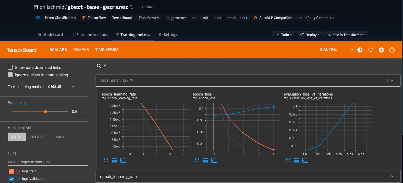Expand epoch_learning_rate chart to full size
Viewport: 403px width, 183px height.
coord(106,160)
